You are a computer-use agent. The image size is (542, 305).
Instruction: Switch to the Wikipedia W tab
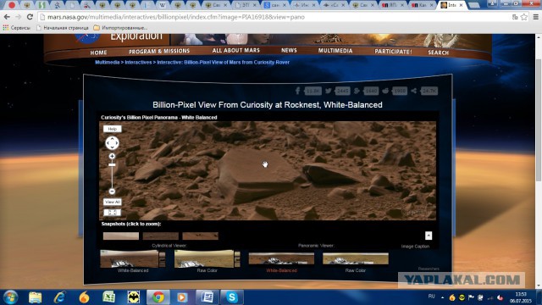pos(163,5)
